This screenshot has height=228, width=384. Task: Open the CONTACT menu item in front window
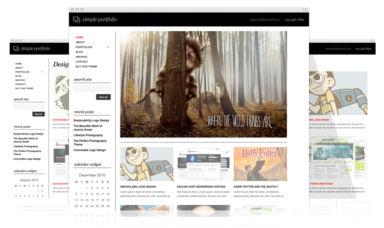point(82,62)
